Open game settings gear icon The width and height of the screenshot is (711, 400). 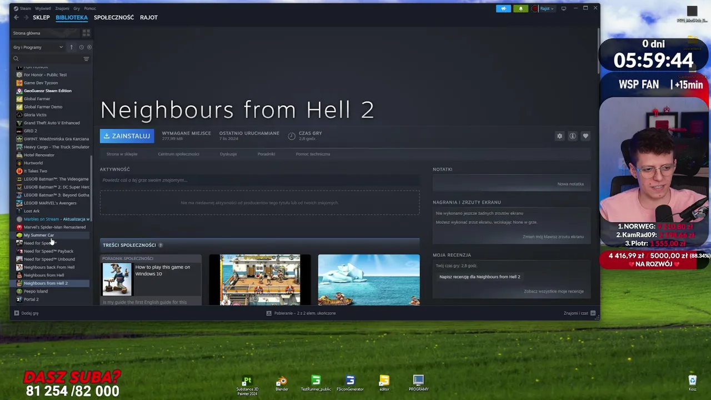(559, 136)
